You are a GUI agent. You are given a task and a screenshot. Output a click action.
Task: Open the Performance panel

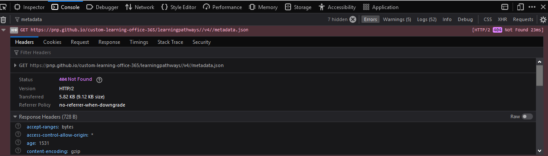coord(222,7)
